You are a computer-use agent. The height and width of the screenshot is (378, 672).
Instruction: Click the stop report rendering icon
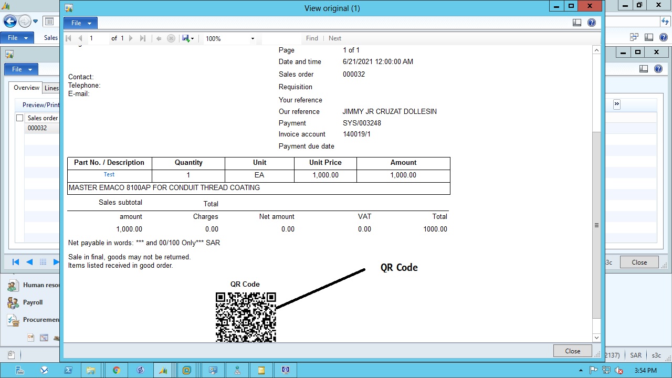point(171,38)
